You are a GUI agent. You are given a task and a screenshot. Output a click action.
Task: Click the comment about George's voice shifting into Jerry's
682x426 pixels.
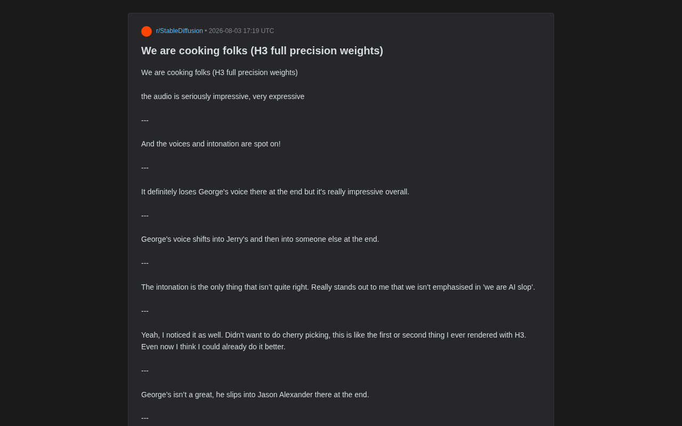coord(260,239)
